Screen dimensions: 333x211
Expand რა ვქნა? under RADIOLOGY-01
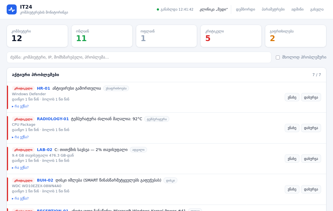point(20,137)
